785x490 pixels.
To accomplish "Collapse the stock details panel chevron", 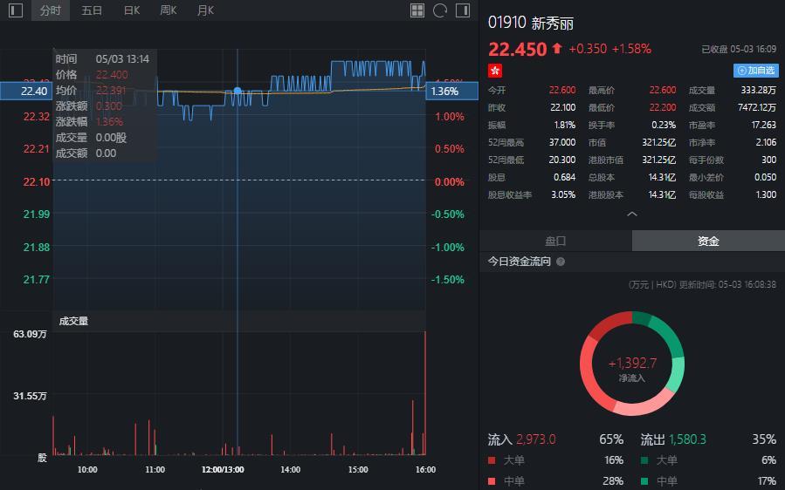I will coord(632,214).
